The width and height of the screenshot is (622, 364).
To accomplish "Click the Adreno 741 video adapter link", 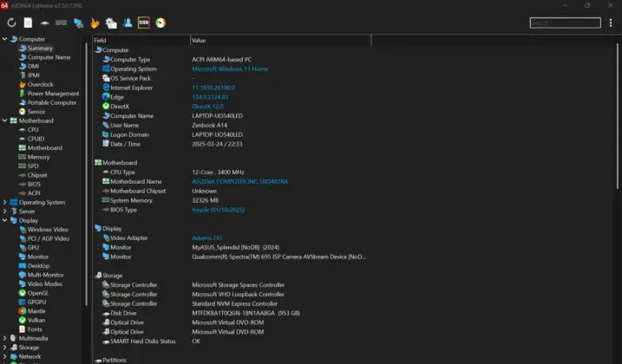I will coord(206,238).
